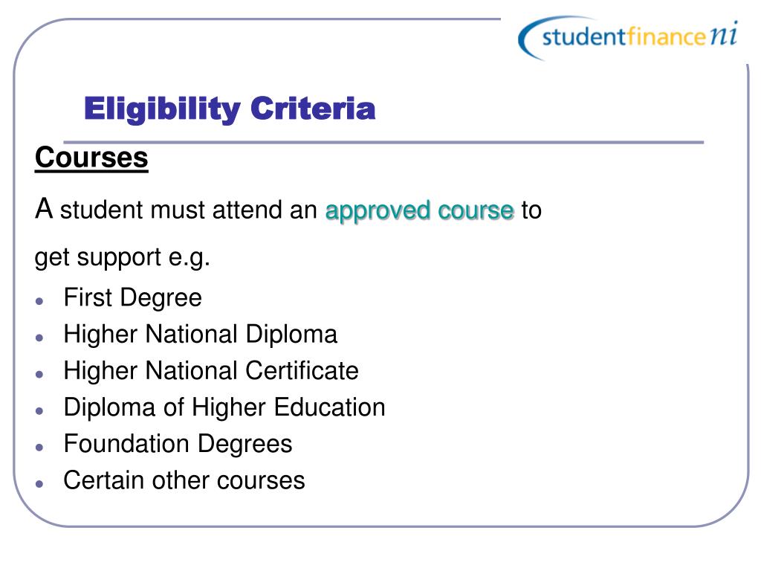Click the studentfinance ni logo
Viewport: 761px width, 571px height.
tap(628, 38)
